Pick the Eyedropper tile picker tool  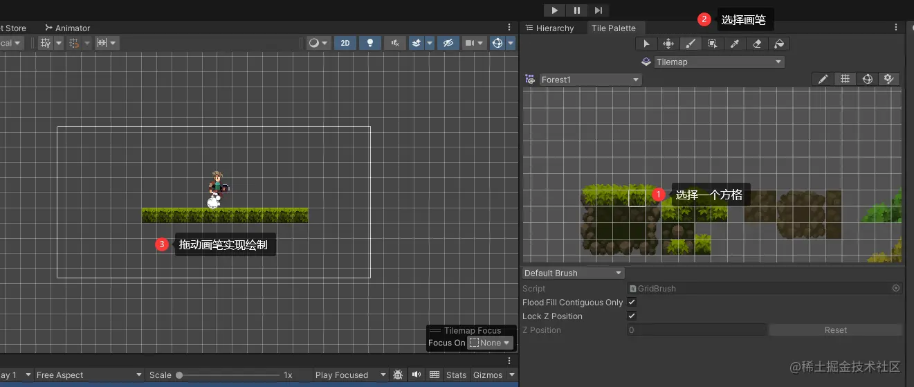(734, 44)
